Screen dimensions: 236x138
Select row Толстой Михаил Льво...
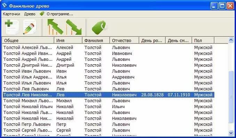[108, 101]
